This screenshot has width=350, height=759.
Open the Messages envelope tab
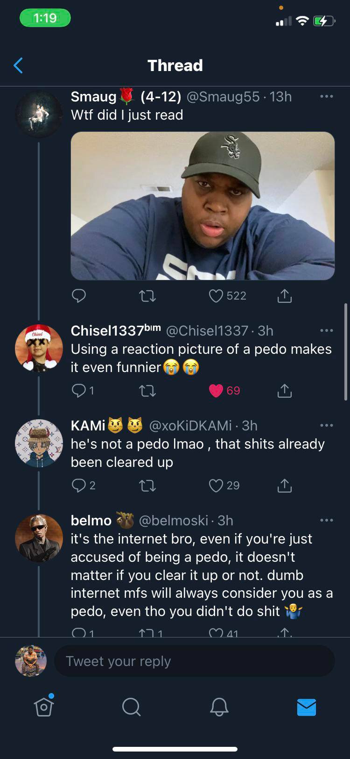307,707
